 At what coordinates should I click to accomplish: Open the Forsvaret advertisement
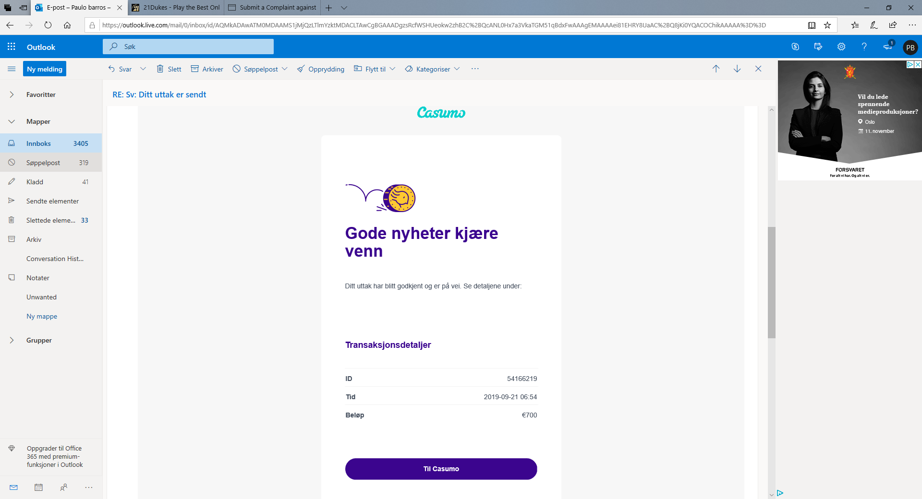coord(849,120)
